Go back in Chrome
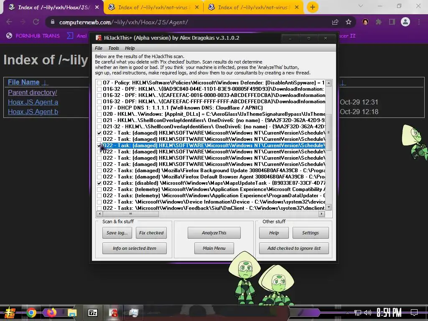The height and width of the screenshot is (321, 428). click(9, 22)
